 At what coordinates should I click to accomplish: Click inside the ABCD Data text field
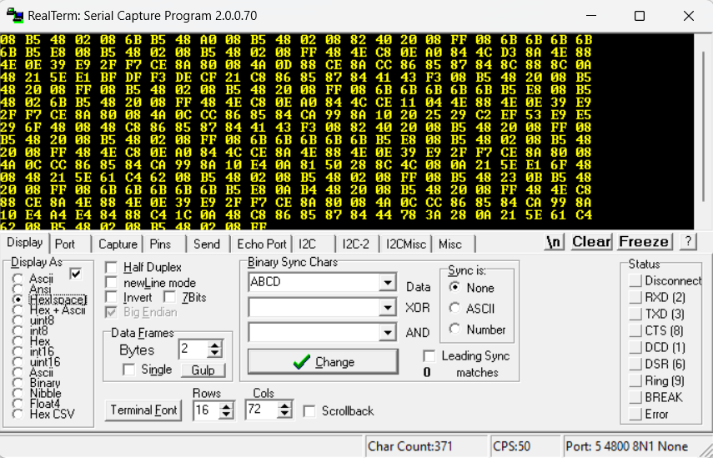(x=314, y=283)
